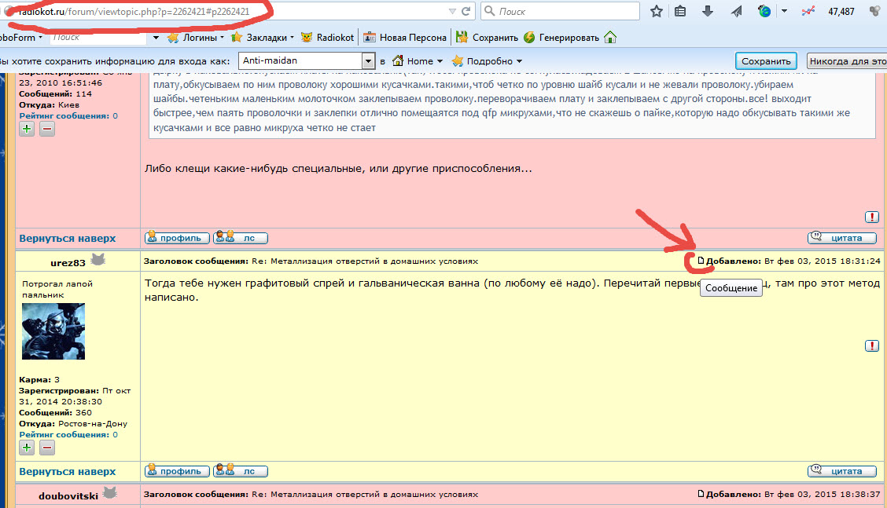
Task: Reload the page with refresh icon
Action: pos(466,11)
